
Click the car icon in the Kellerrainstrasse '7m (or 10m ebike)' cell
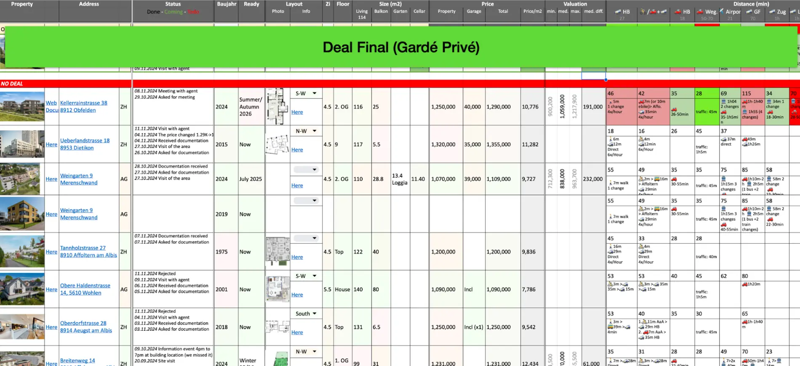click(x=641, y=101)
